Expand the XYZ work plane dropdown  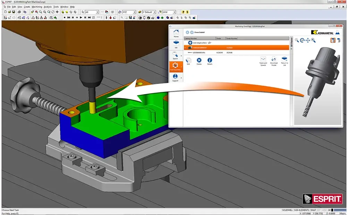[134, 12]
